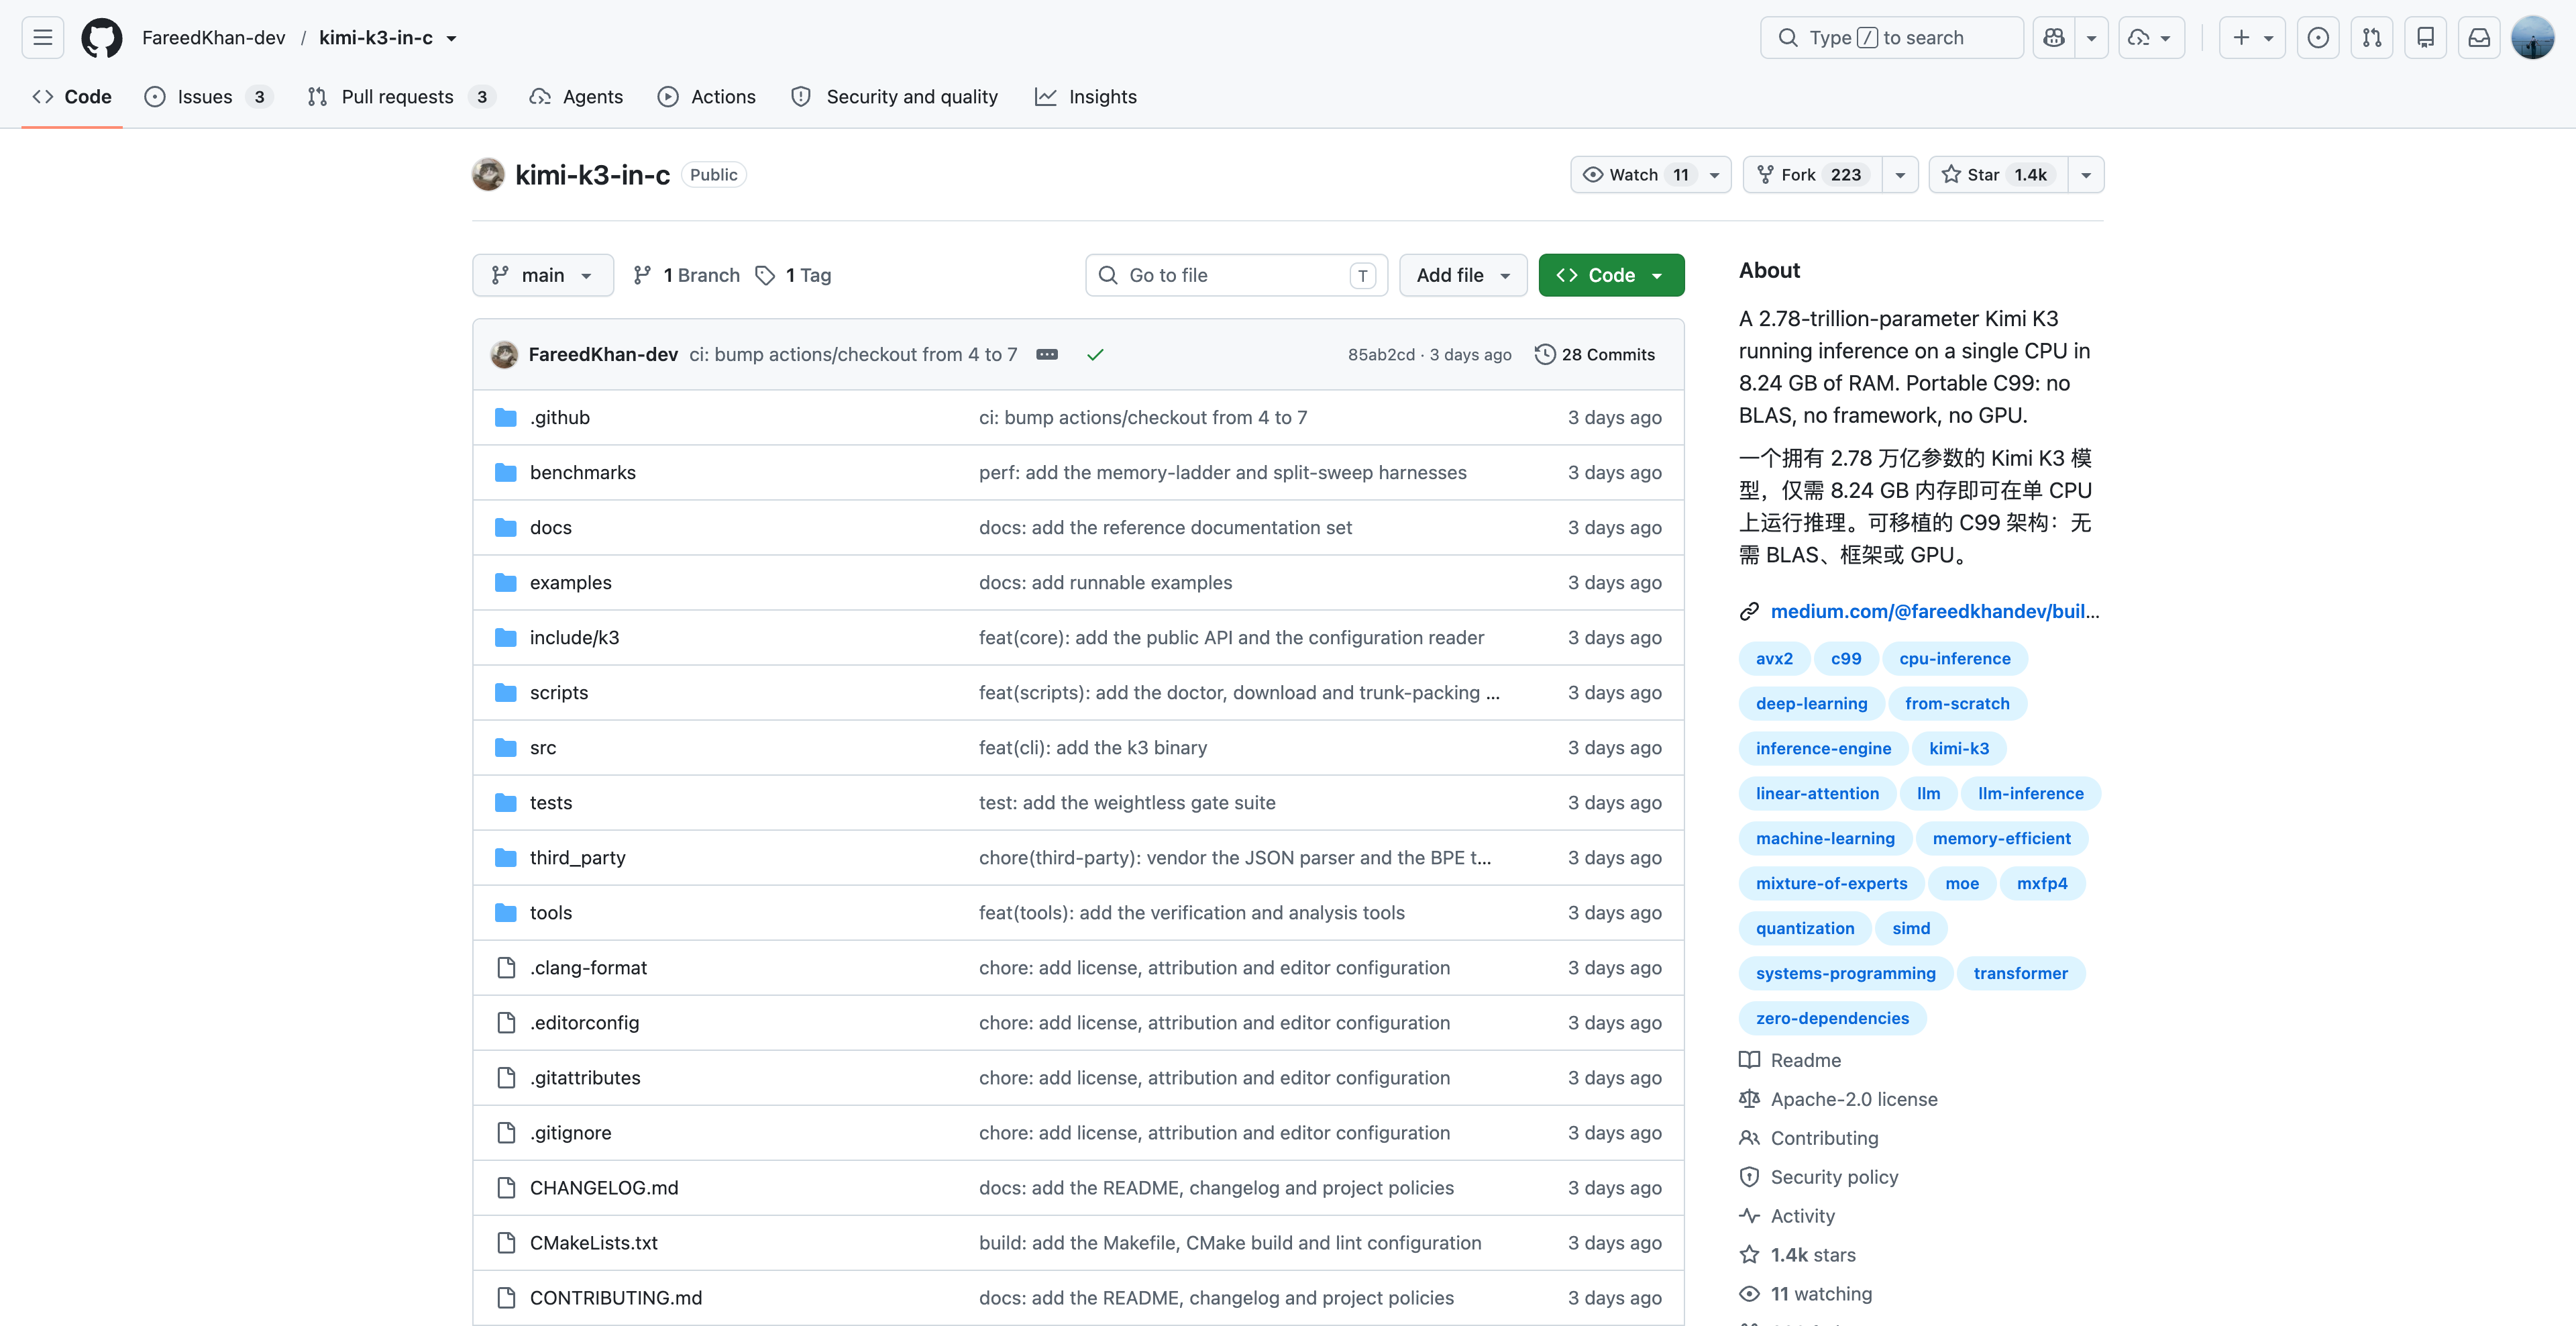Viewport: 2576px width, 1326px height.
Task: Toggle Star on the repository
Action: point(1997,175)
